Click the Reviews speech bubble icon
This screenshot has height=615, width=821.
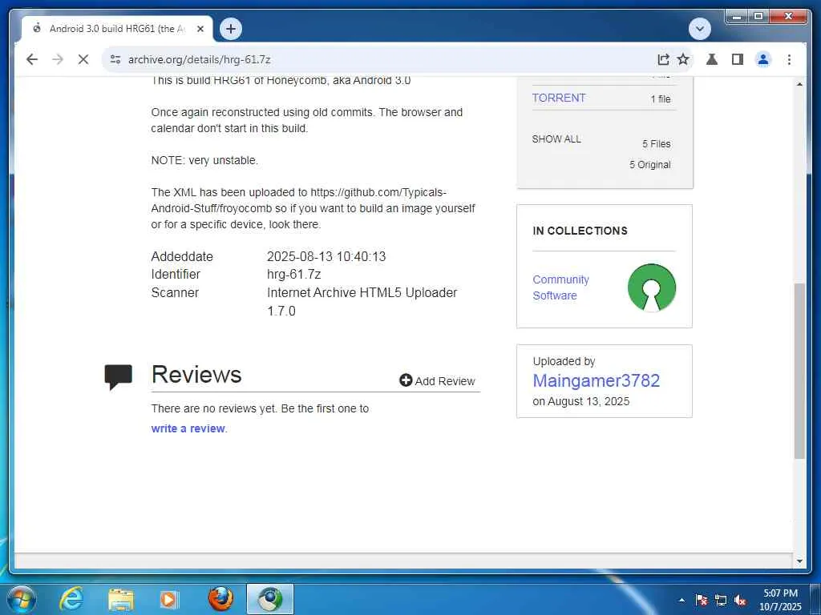click(x=119, y=377)
